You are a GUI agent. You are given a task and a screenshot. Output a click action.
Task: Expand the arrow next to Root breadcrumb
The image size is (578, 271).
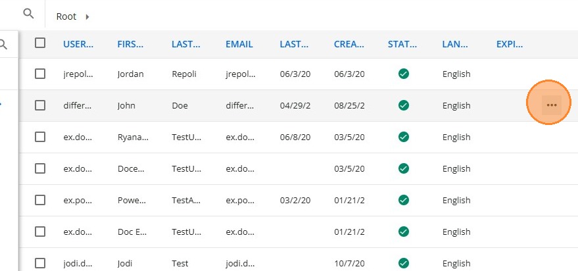coord(87,16)
